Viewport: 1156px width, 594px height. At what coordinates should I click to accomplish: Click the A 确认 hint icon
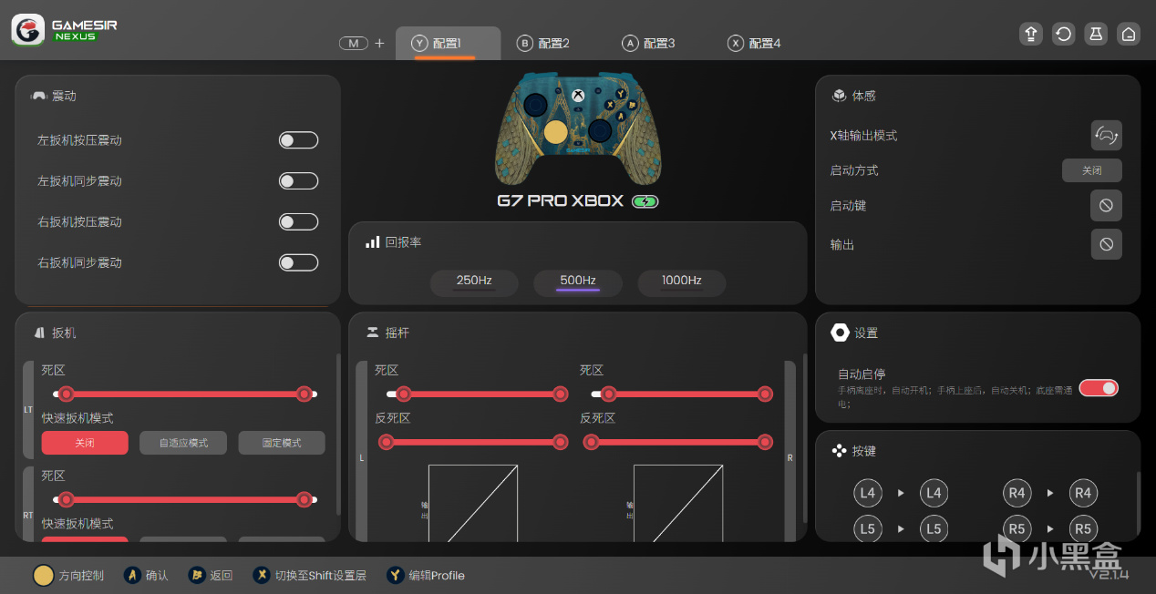(x=133, y=575)
